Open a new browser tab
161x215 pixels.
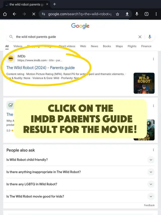coord(55,4)
